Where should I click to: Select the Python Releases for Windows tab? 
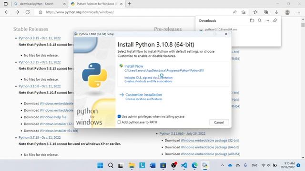coord(97,4)
